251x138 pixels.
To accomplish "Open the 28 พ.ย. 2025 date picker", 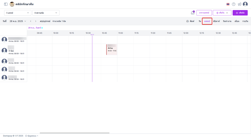I will coord(18,21).
